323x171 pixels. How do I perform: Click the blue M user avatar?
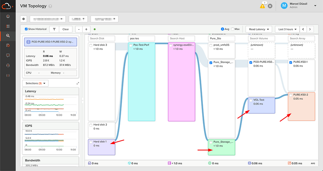284,5
